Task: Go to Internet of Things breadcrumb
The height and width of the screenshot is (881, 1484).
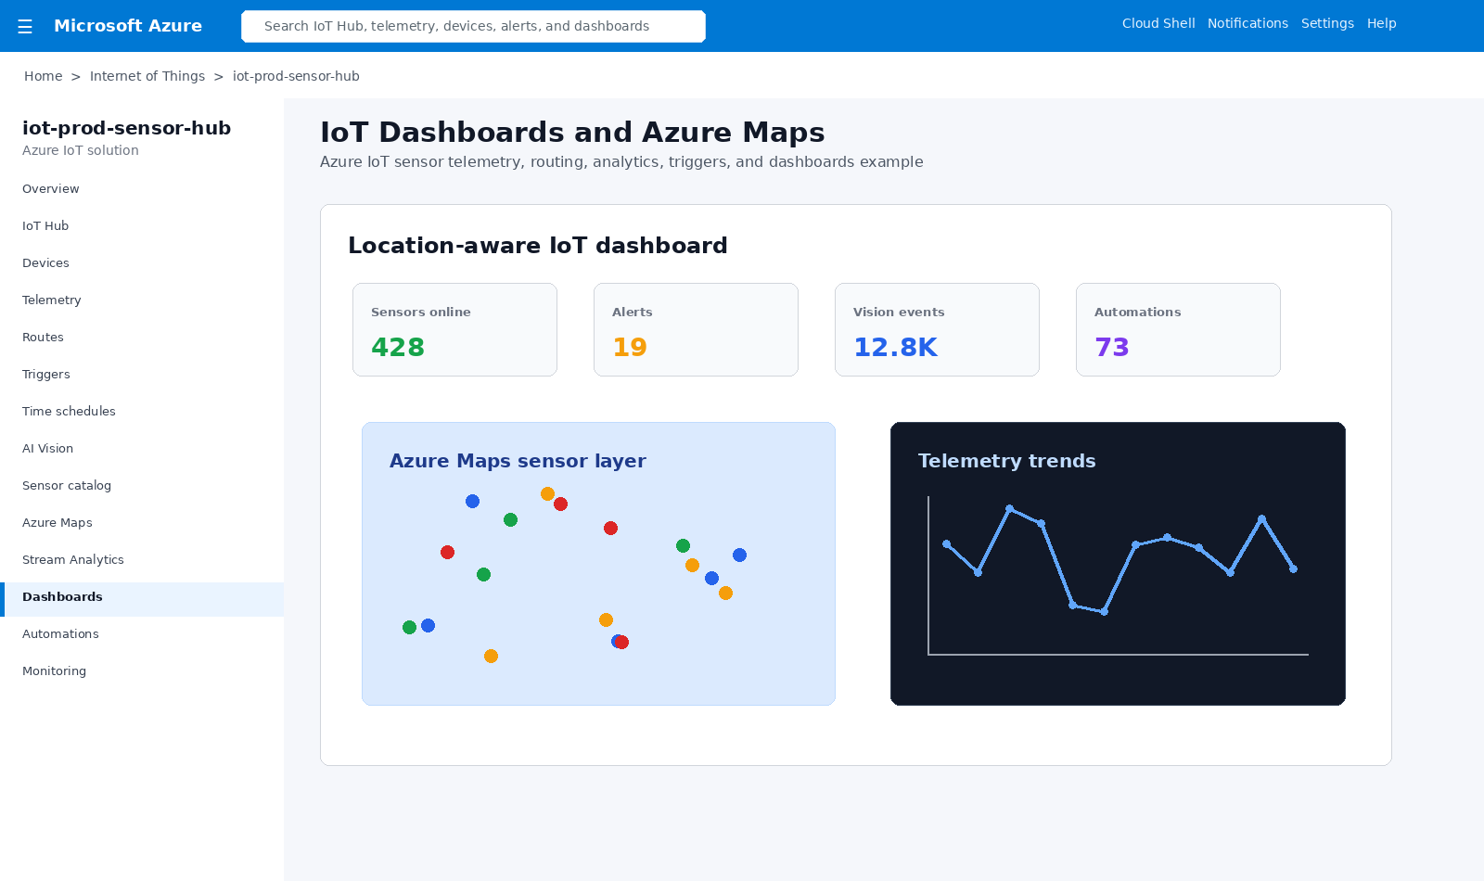Action: coord(147,76)
